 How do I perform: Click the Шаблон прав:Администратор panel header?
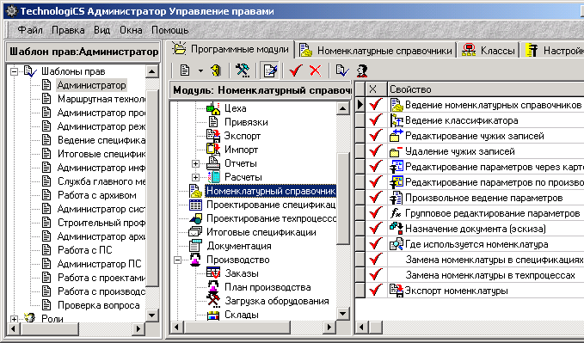click(83, 52)
